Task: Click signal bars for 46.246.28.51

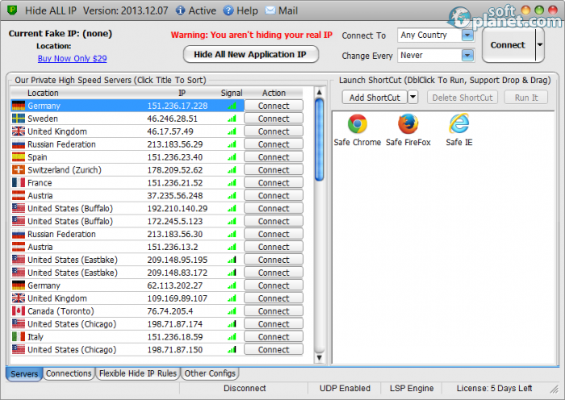Action: coord(232,119)
